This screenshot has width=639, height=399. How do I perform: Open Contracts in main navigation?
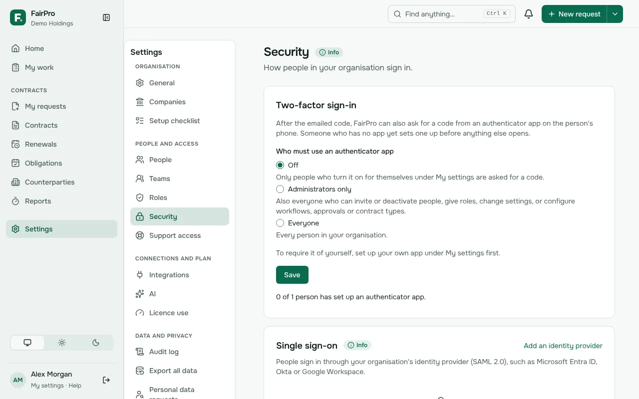[x=61, y=125]
